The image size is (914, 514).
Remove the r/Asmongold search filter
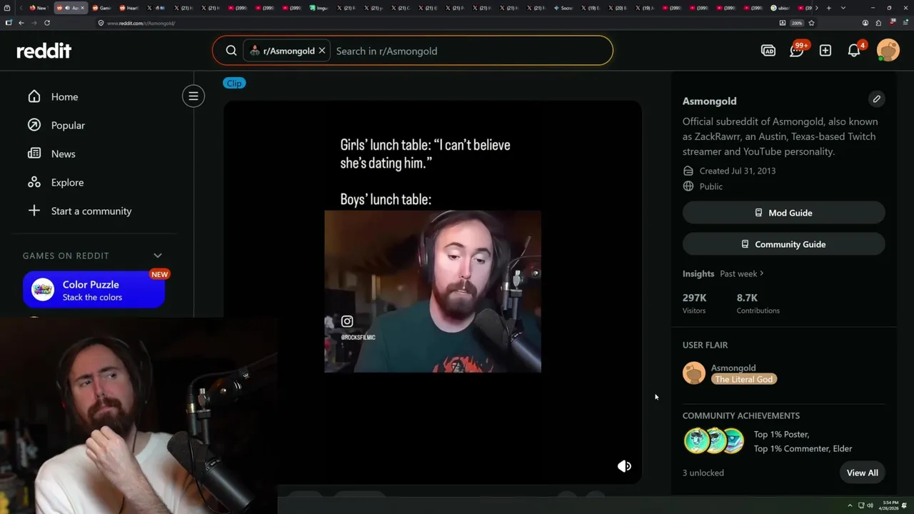pyautogui.click(x=322, y=51)
